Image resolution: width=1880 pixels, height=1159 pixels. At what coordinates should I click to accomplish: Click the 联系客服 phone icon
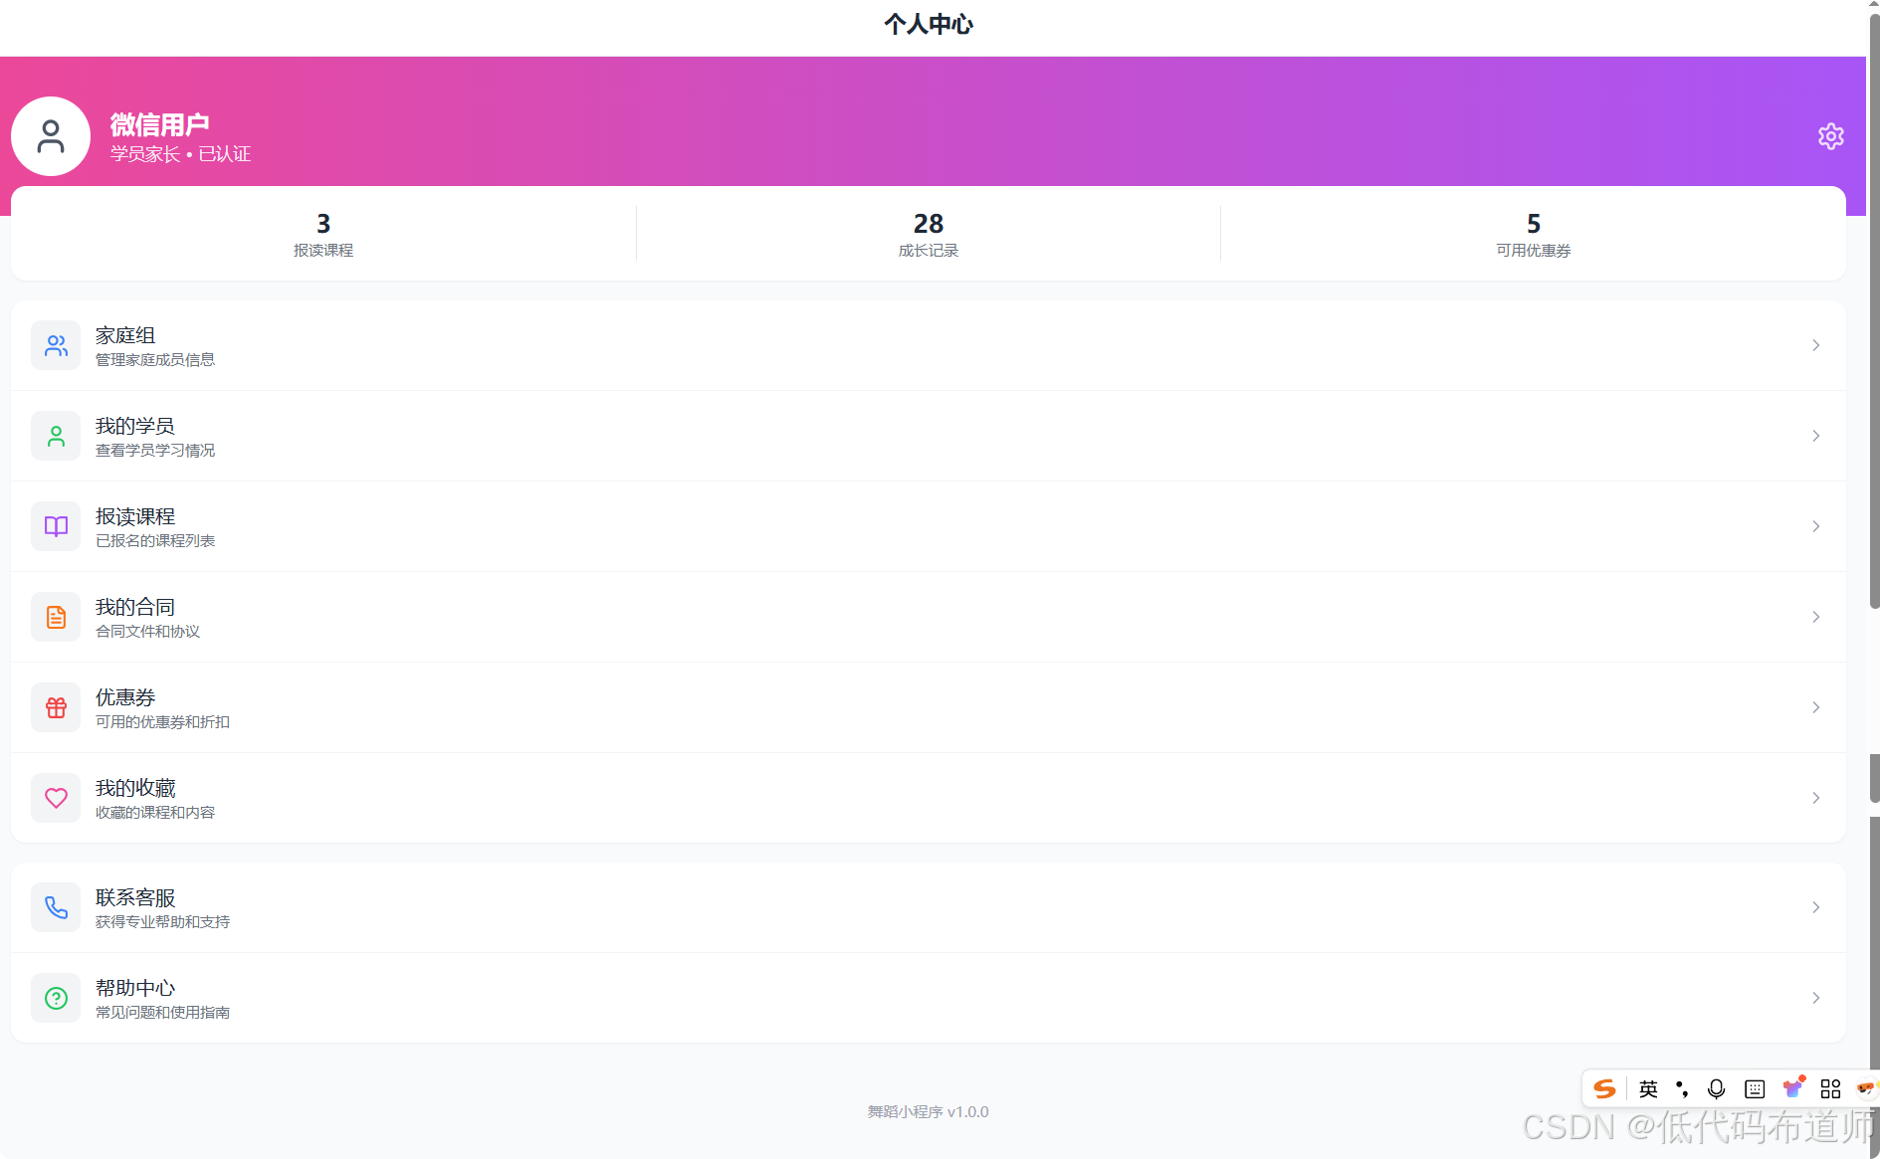pos(56,907)
